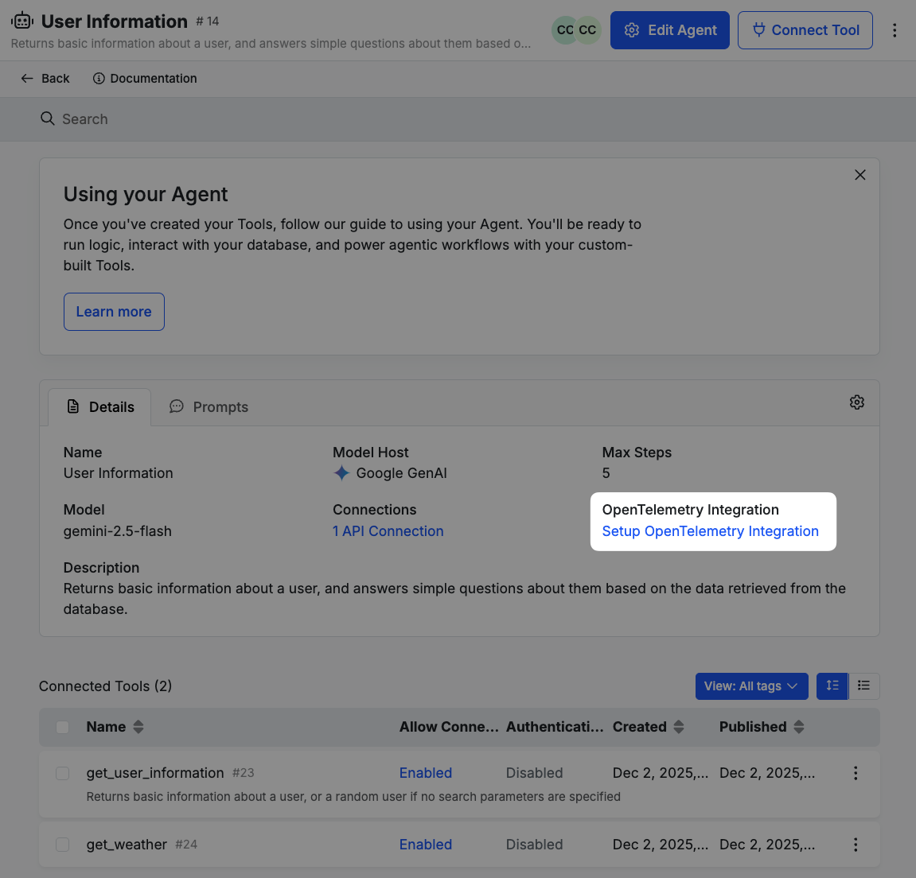This screenshot has height=878, width=916.
Task: Open the get_user_information tool
Action: pyautogui.click(x=155, y=773)
